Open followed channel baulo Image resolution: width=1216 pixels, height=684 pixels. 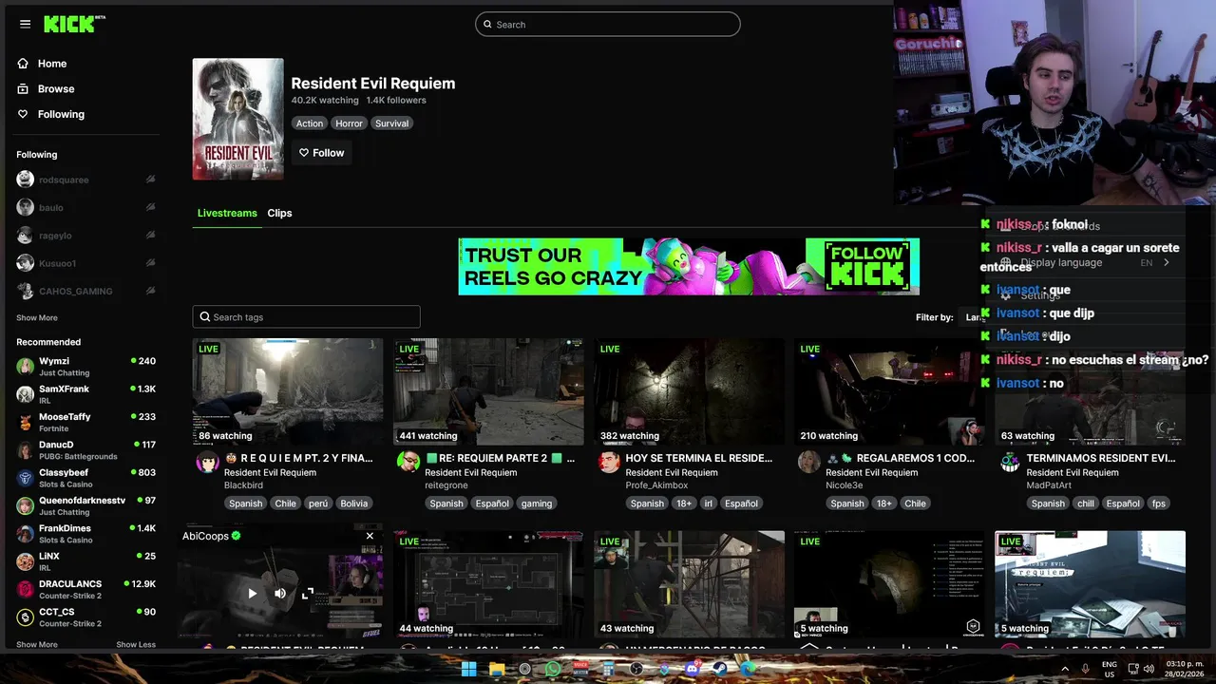click(51, 207)
